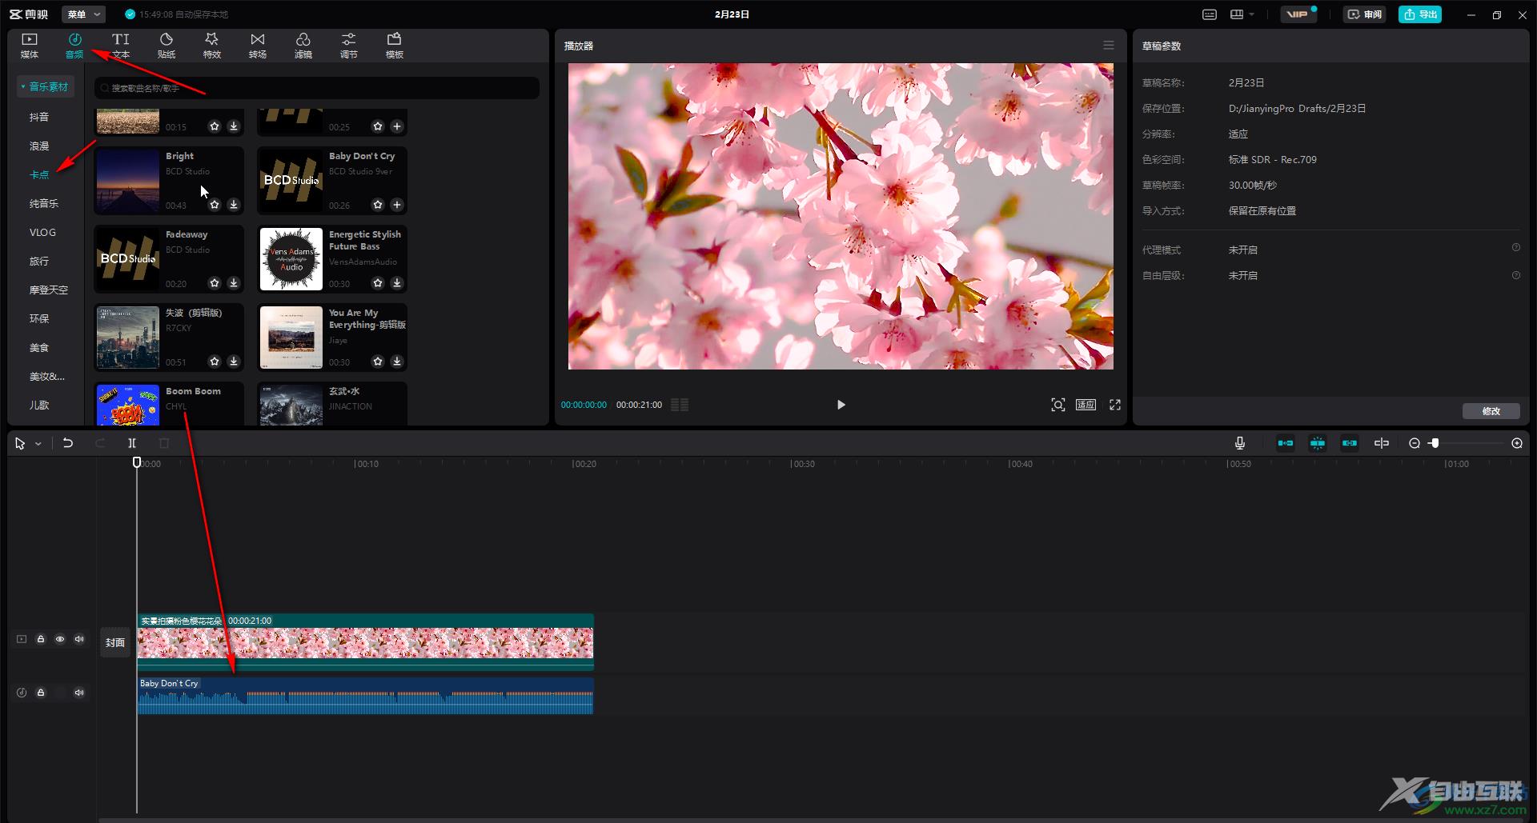This screenshot has height=823, width=1537.
Task: Undo the last action
Action: point(68,443)
